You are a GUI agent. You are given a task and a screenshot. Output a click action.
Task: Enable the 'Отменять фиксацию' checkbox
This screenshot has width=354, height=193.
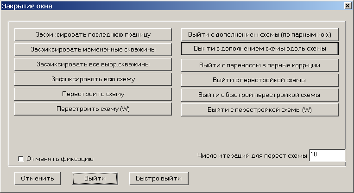tap(21, 159)
